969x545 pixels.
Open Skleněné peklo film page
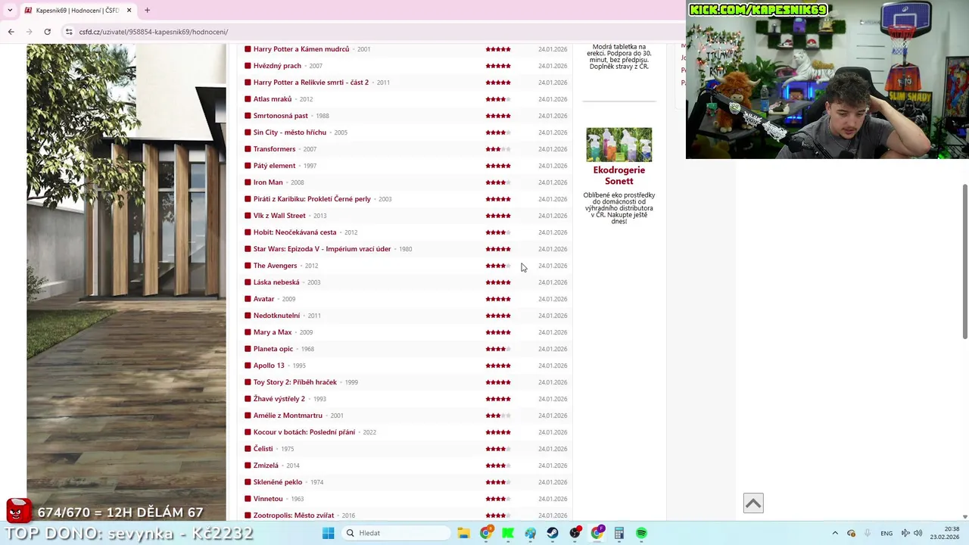(x=278, y=482)
